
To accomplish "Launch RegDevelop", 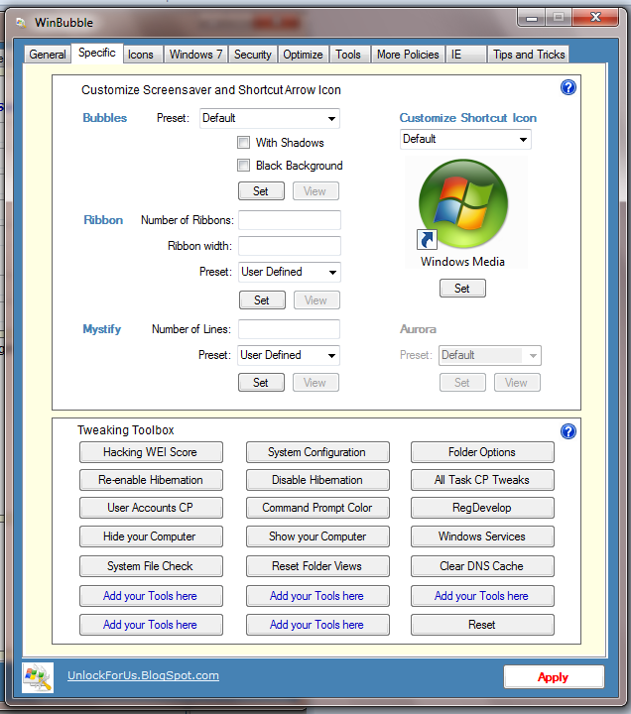I will (482, 508).
